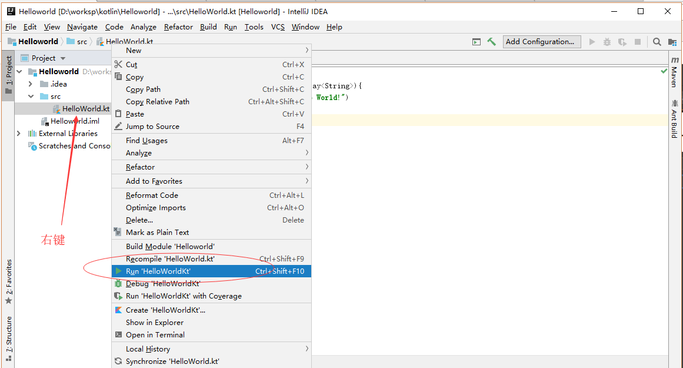The height and width of the screenshot is (368, 683).
Task: Choose Create 'HelloWorldKt'... entry
Action: (x=211, y=310)
